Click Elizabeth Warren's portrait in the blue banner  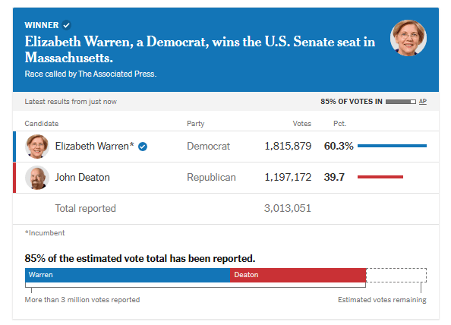click(408, 38)
